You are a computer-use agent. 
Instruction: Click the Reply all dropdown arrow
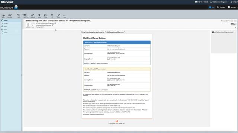point(28,16)
